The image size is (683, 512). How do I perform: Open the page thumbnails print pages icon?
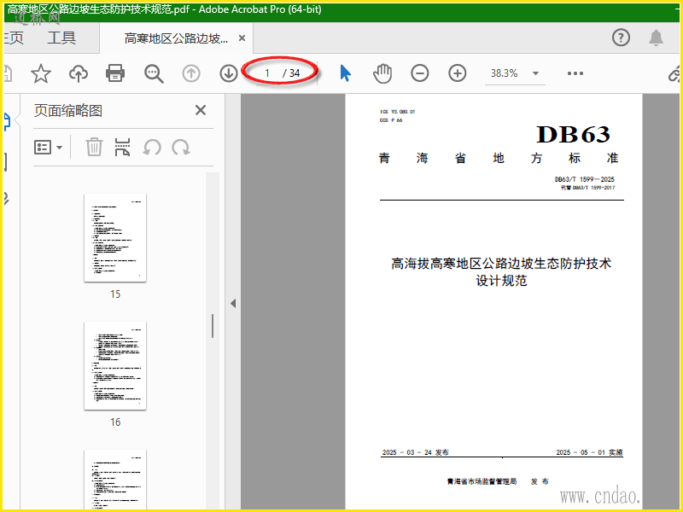tap(122, 147)
